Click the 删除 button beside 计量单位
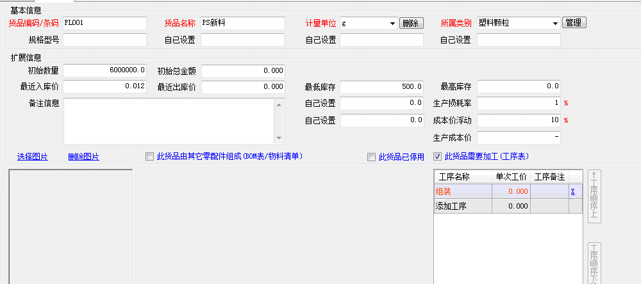 411,23
